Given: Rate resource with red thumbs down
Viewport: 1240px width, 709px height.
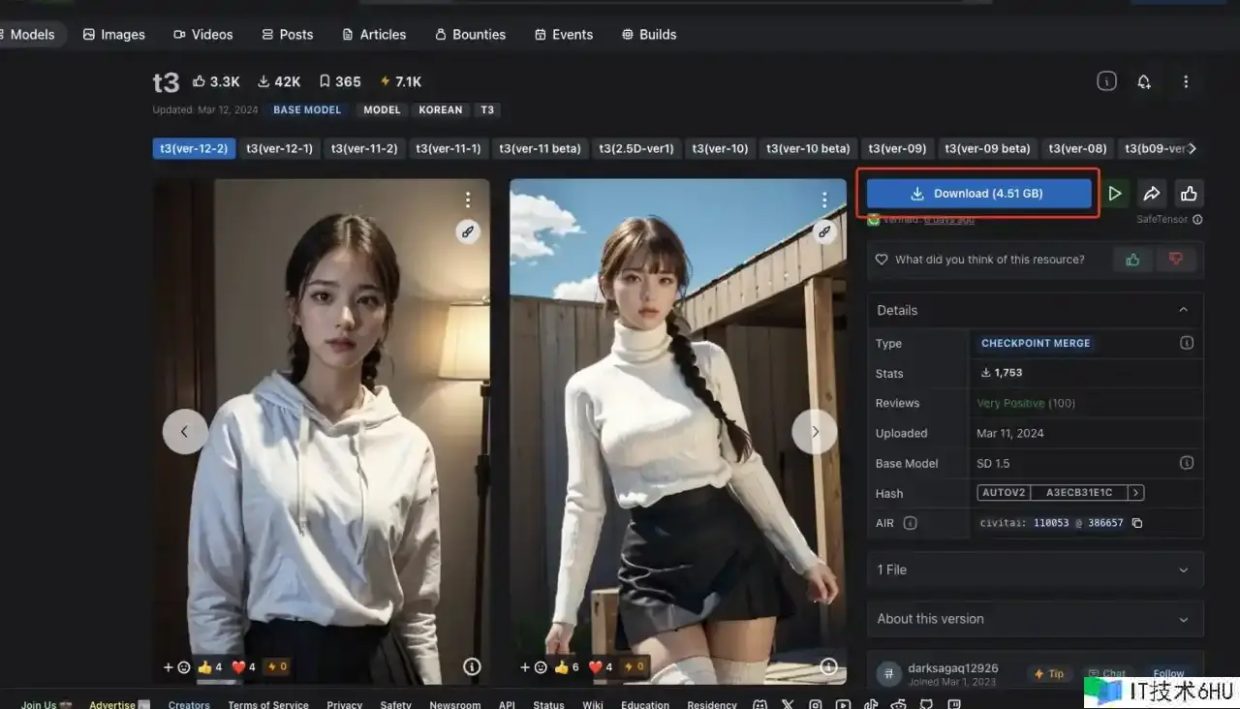Looking at the screenshot, I should click(x=1176, y=260).
